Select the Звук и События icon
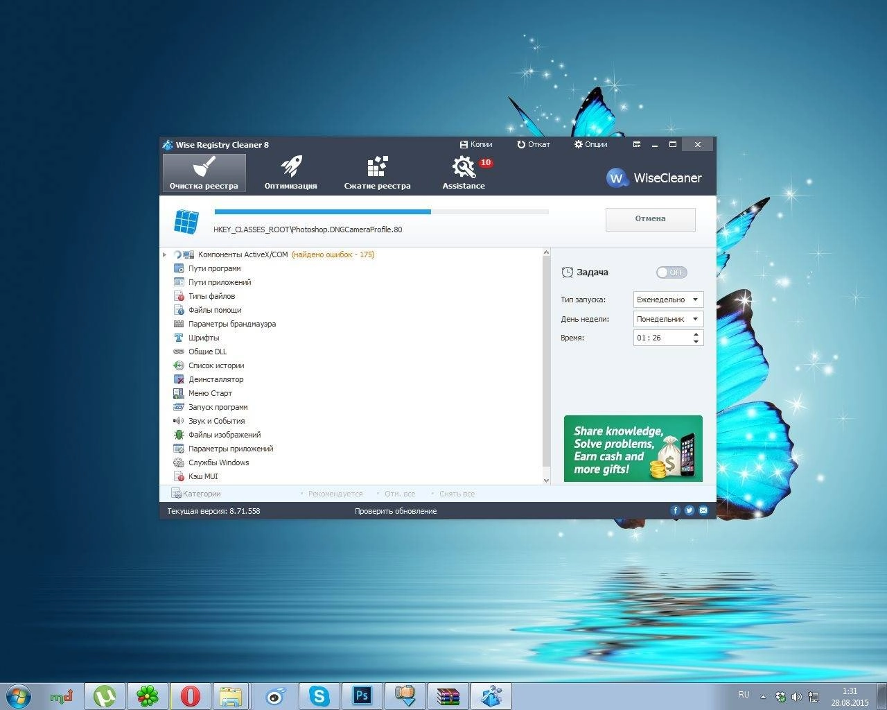Screen dimensions: 887x710 tap(179, 421)
